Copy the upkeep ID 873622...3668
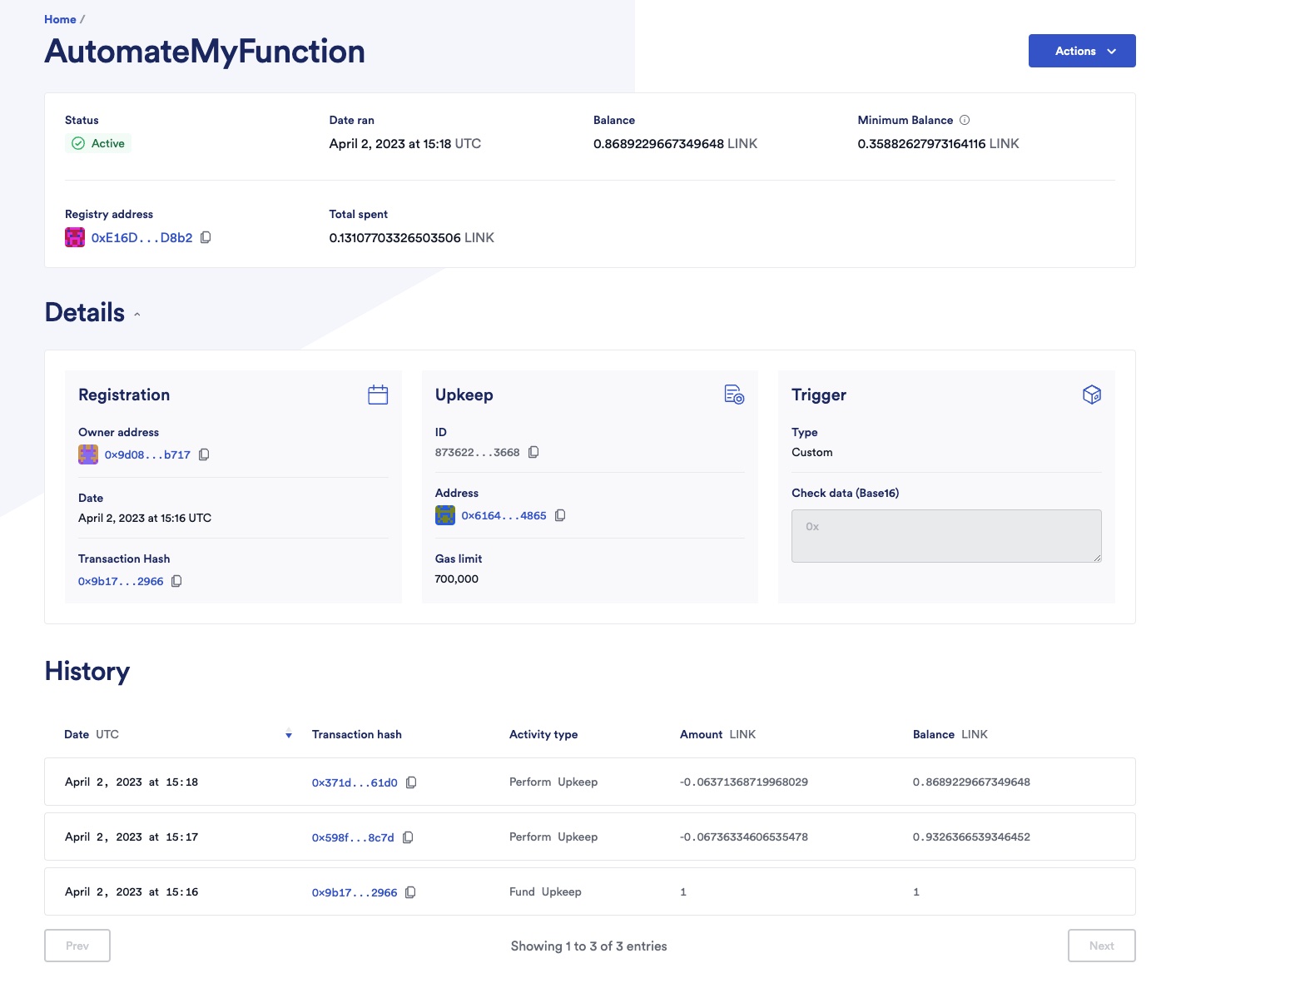Screen dimensions: 1295x1003 533,452
